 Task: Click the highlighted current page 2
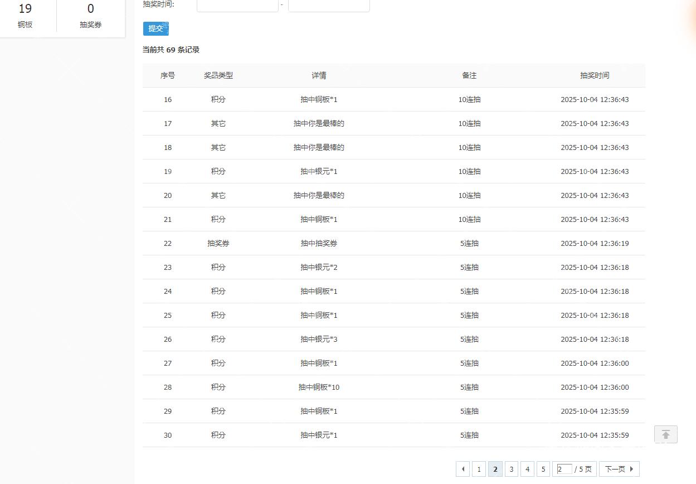click(495, 469)
